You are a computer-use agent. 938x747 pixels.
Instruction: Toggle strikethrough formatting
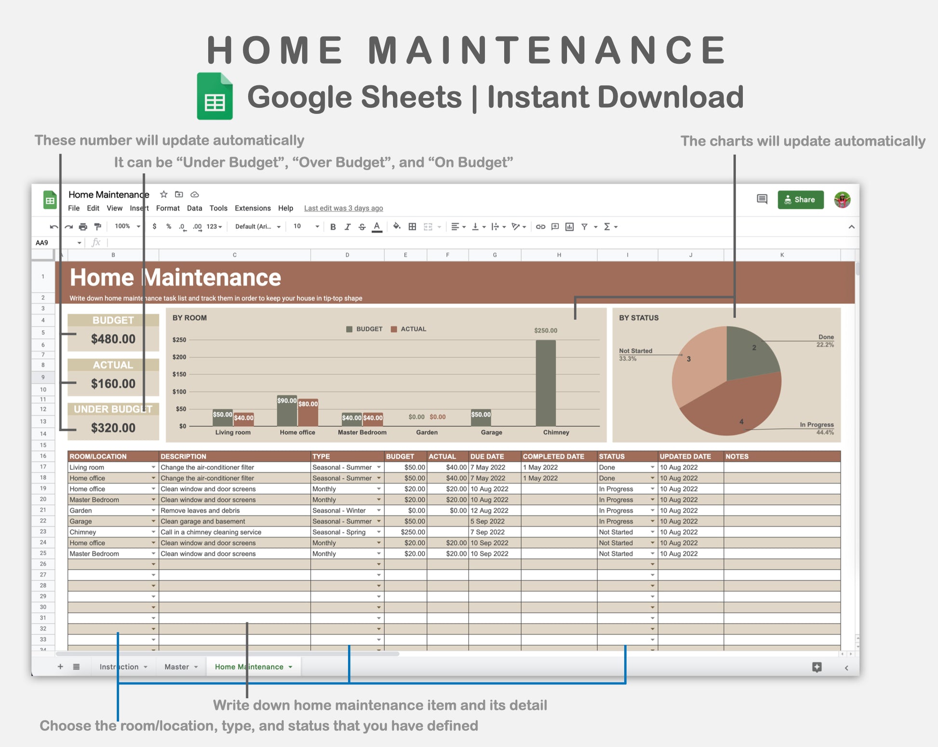point(362,227)
